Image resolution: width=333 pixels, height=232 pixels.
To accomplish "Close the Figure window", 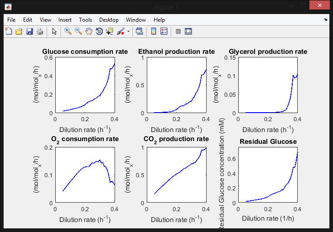I will coord(319,5).
